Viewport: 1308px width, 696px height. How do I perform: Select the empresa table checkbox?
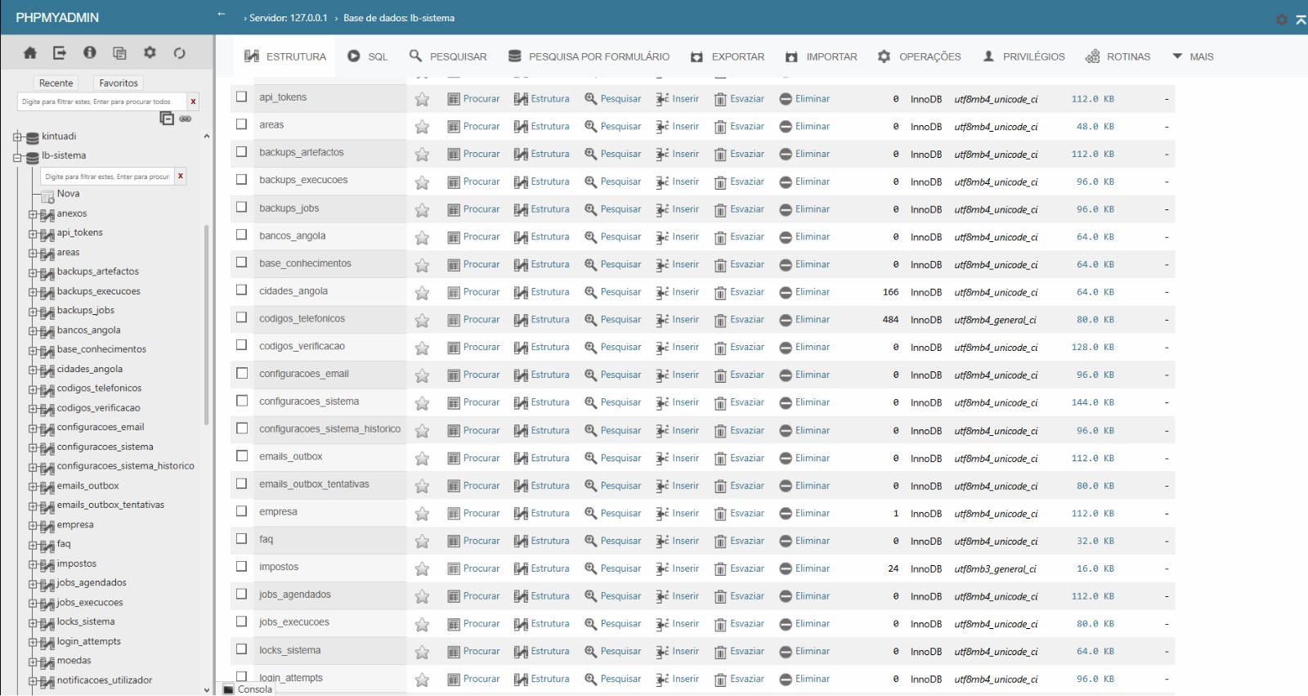coord(242,511)
